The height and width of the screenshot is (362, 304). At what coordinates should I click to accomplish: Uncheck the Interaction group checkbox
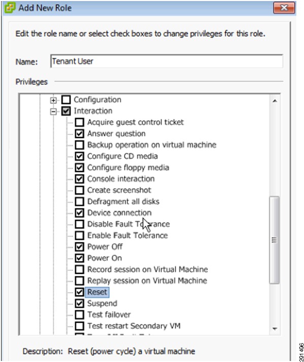click(66, 111)
